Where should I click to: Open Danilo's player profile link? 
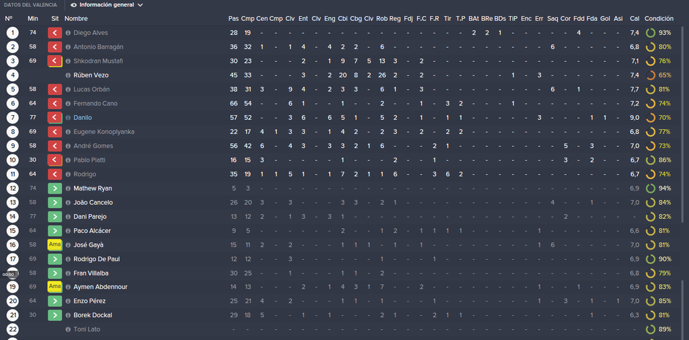(83, 117)
